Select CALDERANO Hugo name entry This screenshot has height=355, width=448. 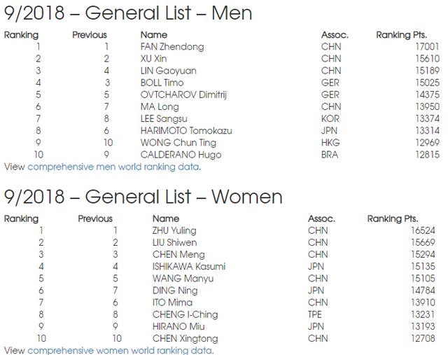pos(181,155)
